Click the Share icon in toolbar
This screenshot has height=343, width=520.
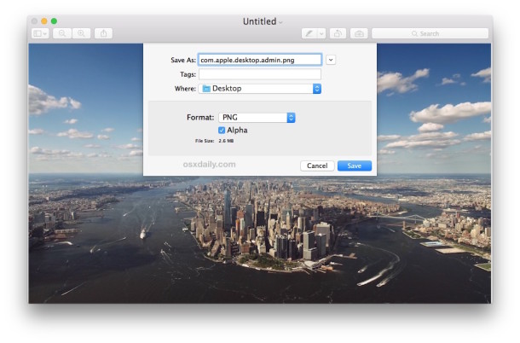(x=104, y=33)
